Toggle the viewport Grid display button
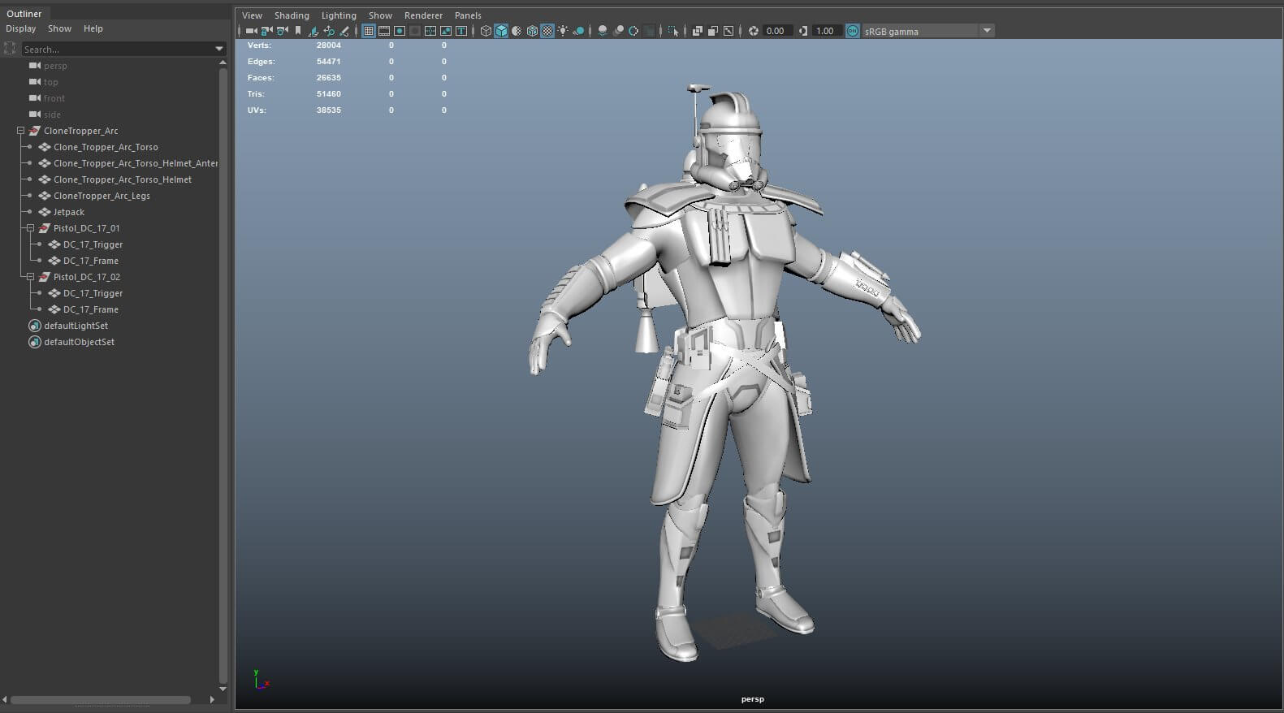Image resolution: width=1284 pixels, height=713 pixels. [x=369, y=31]
